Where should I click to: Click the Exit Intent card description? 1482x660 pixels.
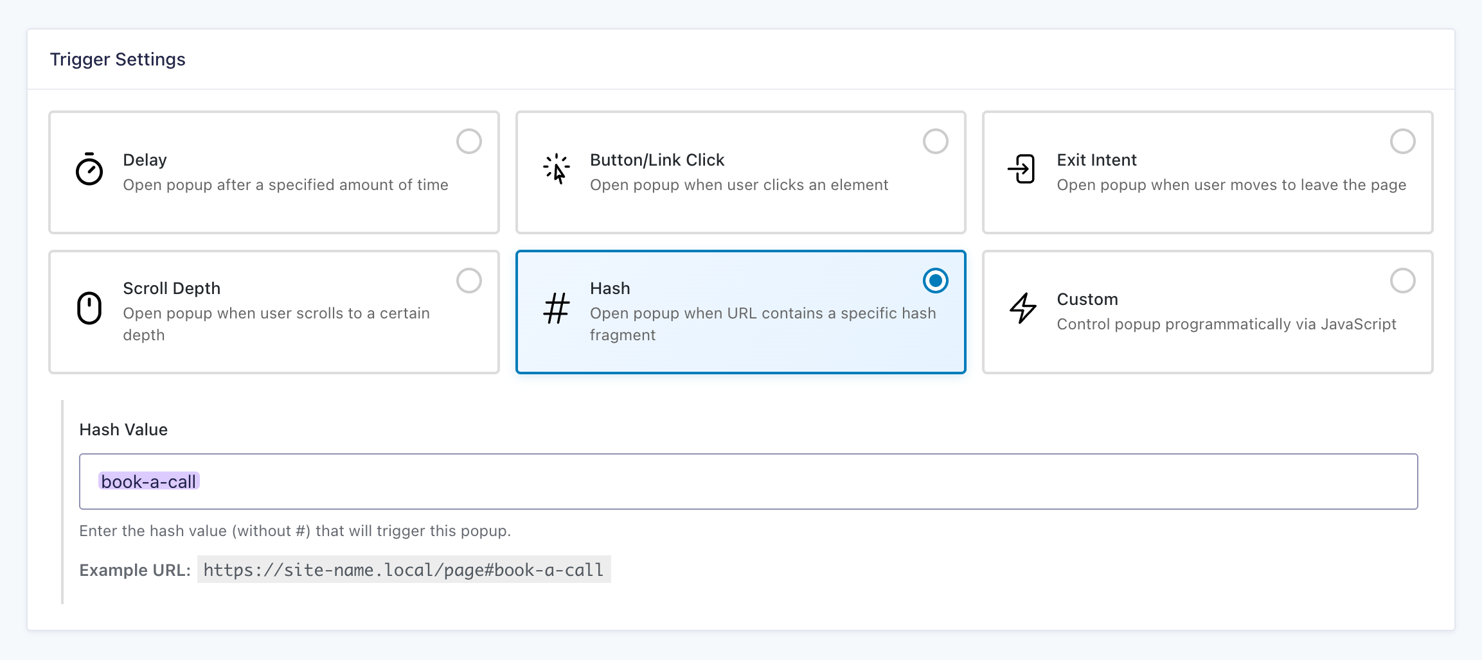click(1231, 185)
